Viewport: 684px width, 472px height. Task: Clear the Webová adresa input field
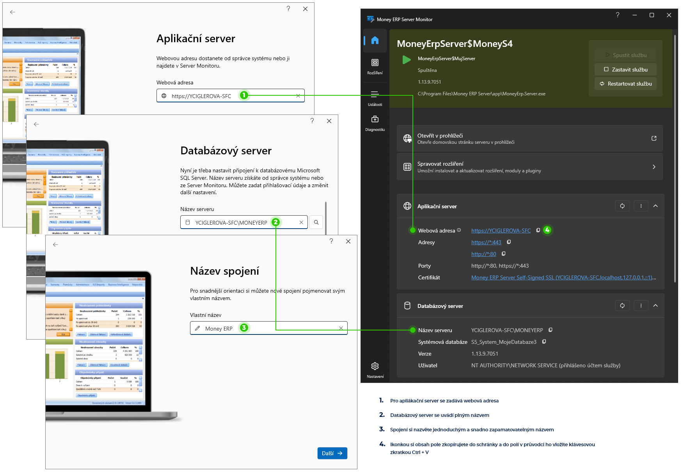(298, 96)
